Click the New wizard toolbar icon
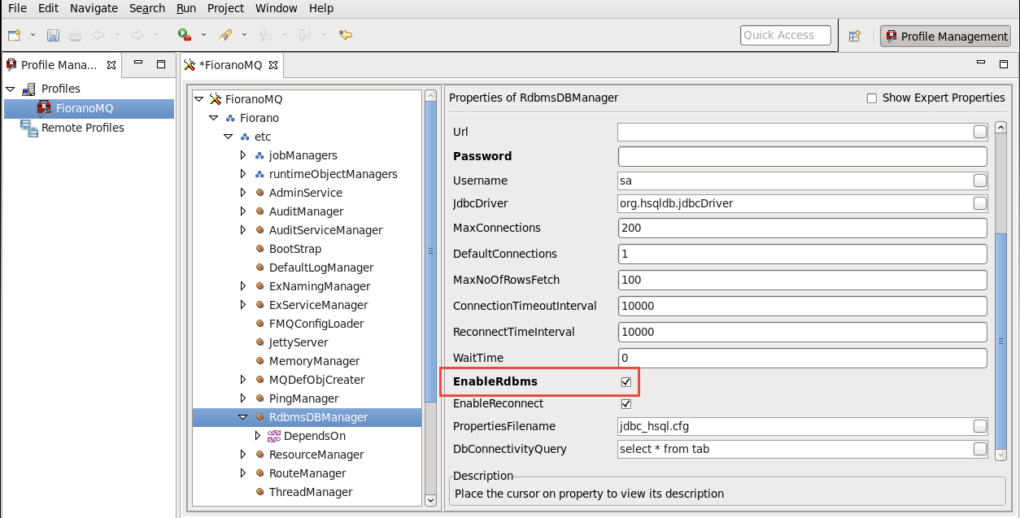This screenshot has height=518, width=1020. point(14,35)
